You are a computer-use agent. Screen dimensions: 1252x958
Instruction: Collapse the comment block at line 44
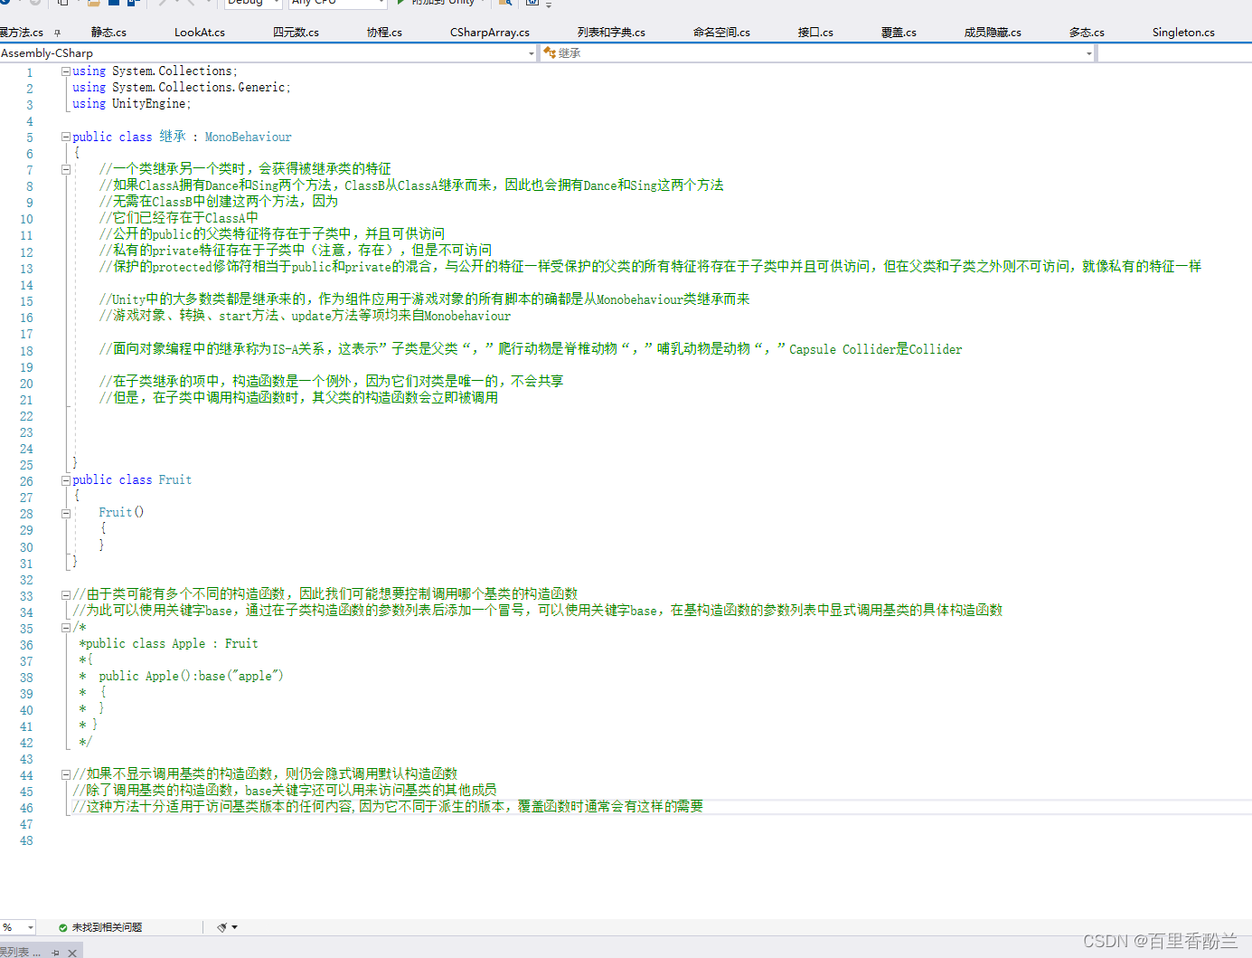click(x=65, y=774)
